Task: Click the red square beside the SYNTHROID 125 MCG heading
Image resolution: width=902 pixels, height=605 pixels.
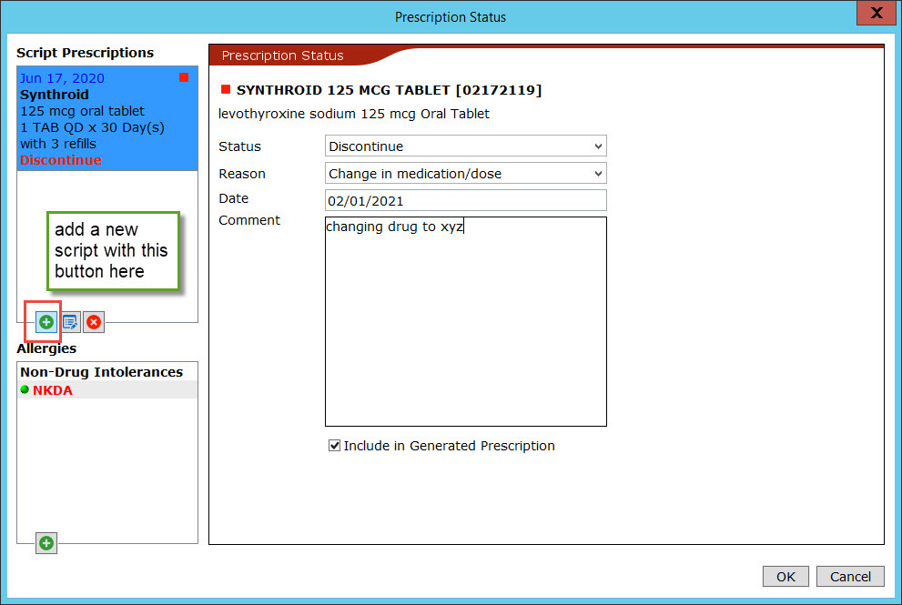Action: pos(226,89)
